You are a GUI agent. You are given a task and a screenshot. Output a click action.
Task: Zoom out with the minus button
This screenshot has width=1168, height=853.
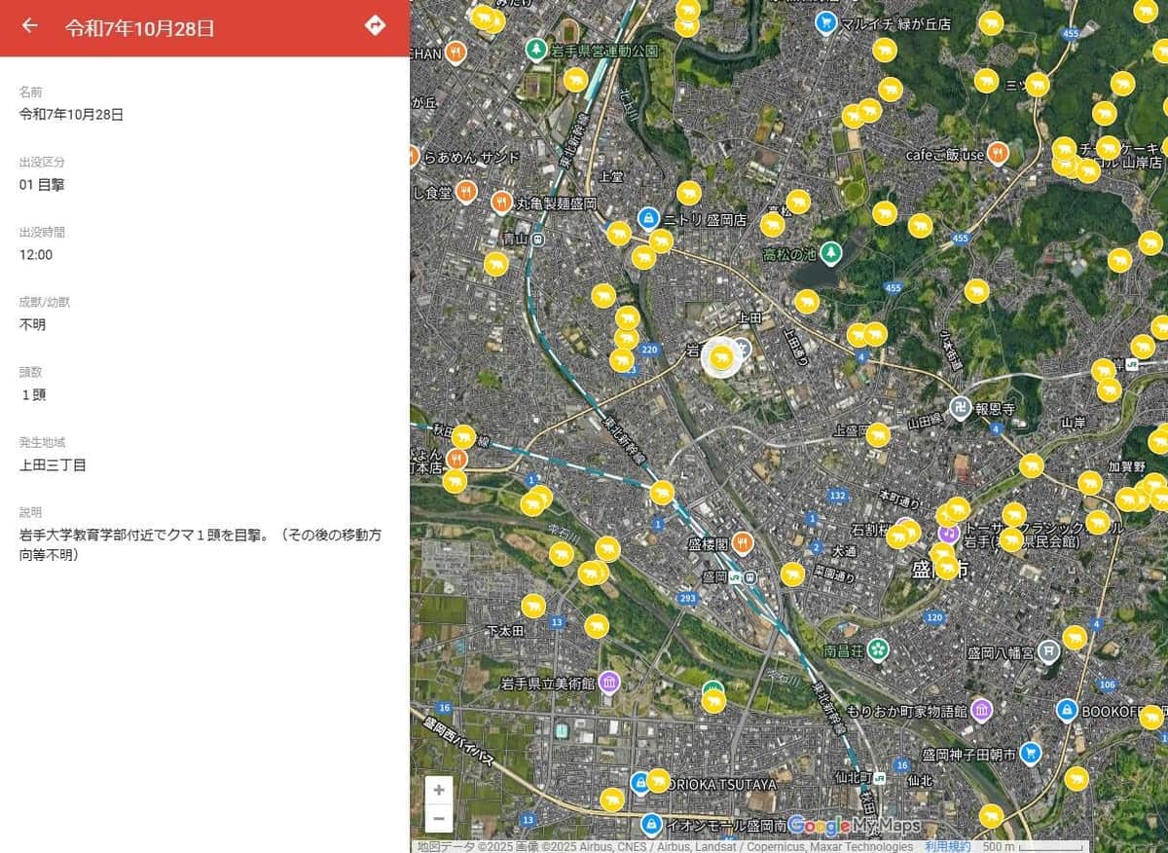438,819
